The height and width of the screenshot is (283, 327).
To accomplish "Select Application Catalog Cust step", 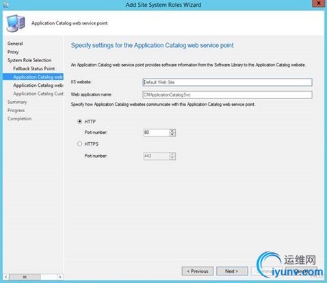I will coord(38,94).
